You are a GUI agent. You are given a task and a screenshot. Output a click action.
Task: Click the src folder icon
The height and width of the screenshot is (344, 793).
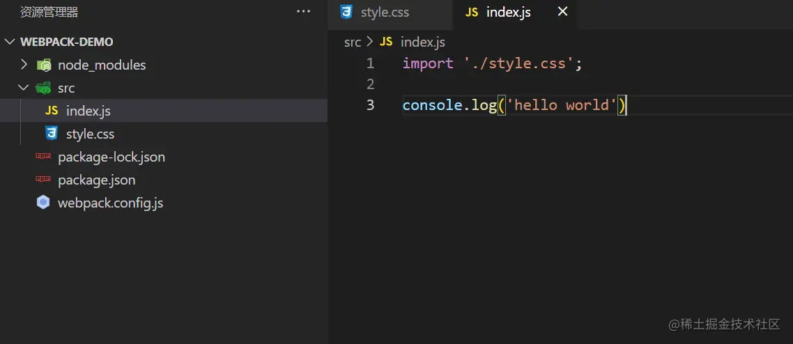click(x=44, y=88)
